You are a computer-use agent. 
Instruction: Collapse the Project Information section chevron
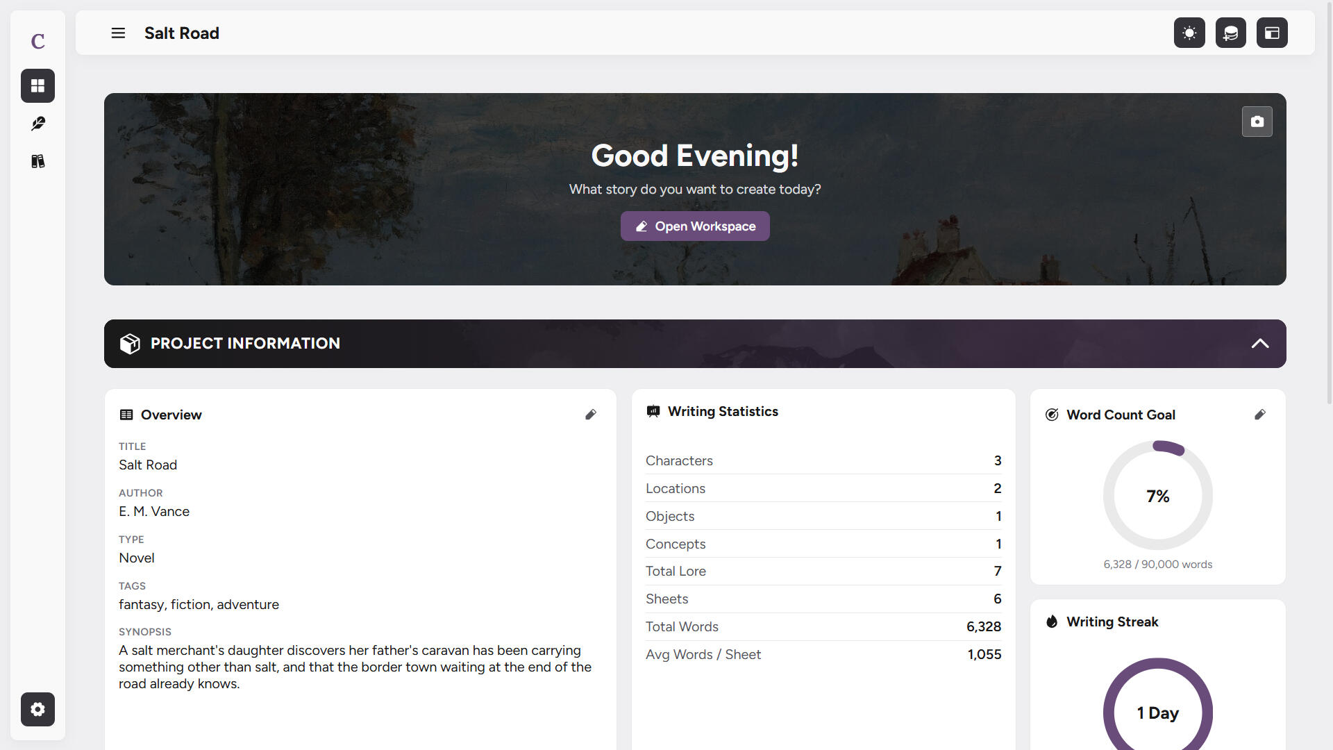click(1260, 344)
